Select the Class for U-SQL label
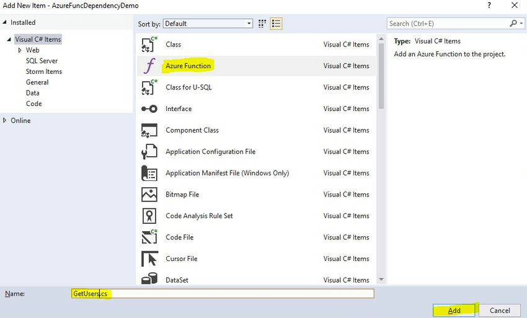 coord(188,87)
